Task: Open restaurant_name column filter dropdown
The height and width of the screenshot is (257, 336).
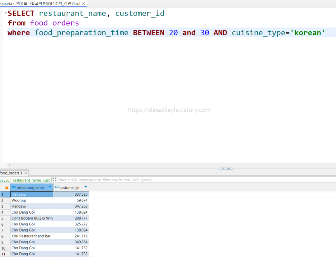Action: point(50,187)
